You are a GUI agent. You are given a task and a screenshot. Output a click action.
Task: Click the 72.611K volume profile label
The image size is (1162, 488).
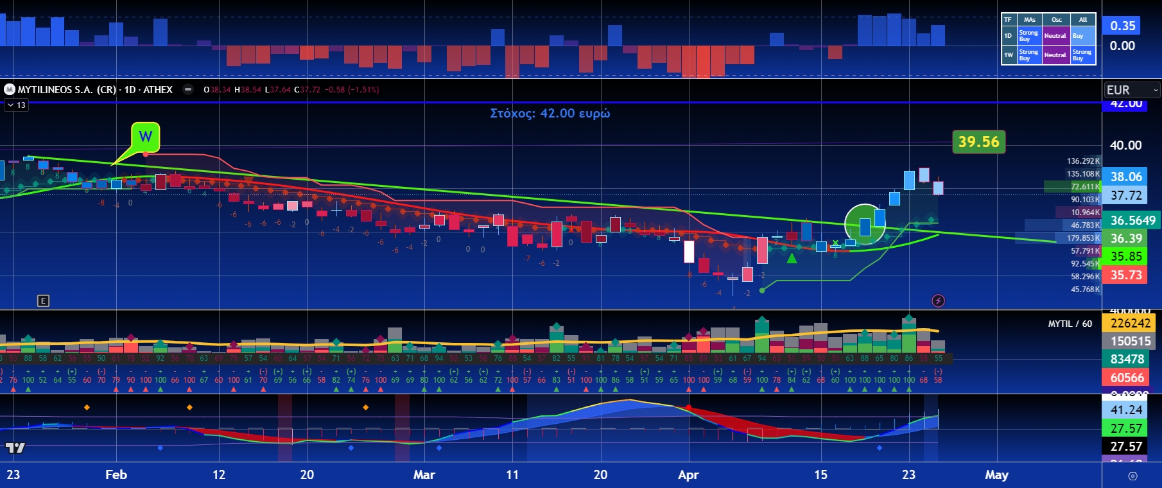click(1085, 187)
